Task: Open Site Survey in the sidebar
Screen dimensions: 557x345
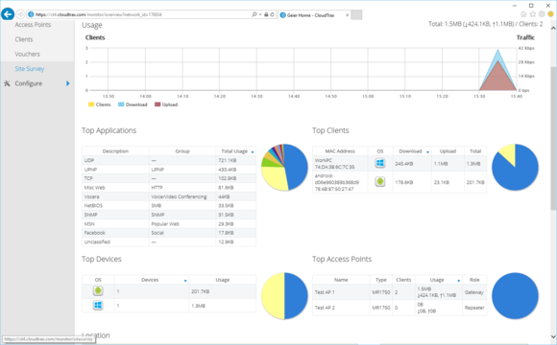Action: 30,69
